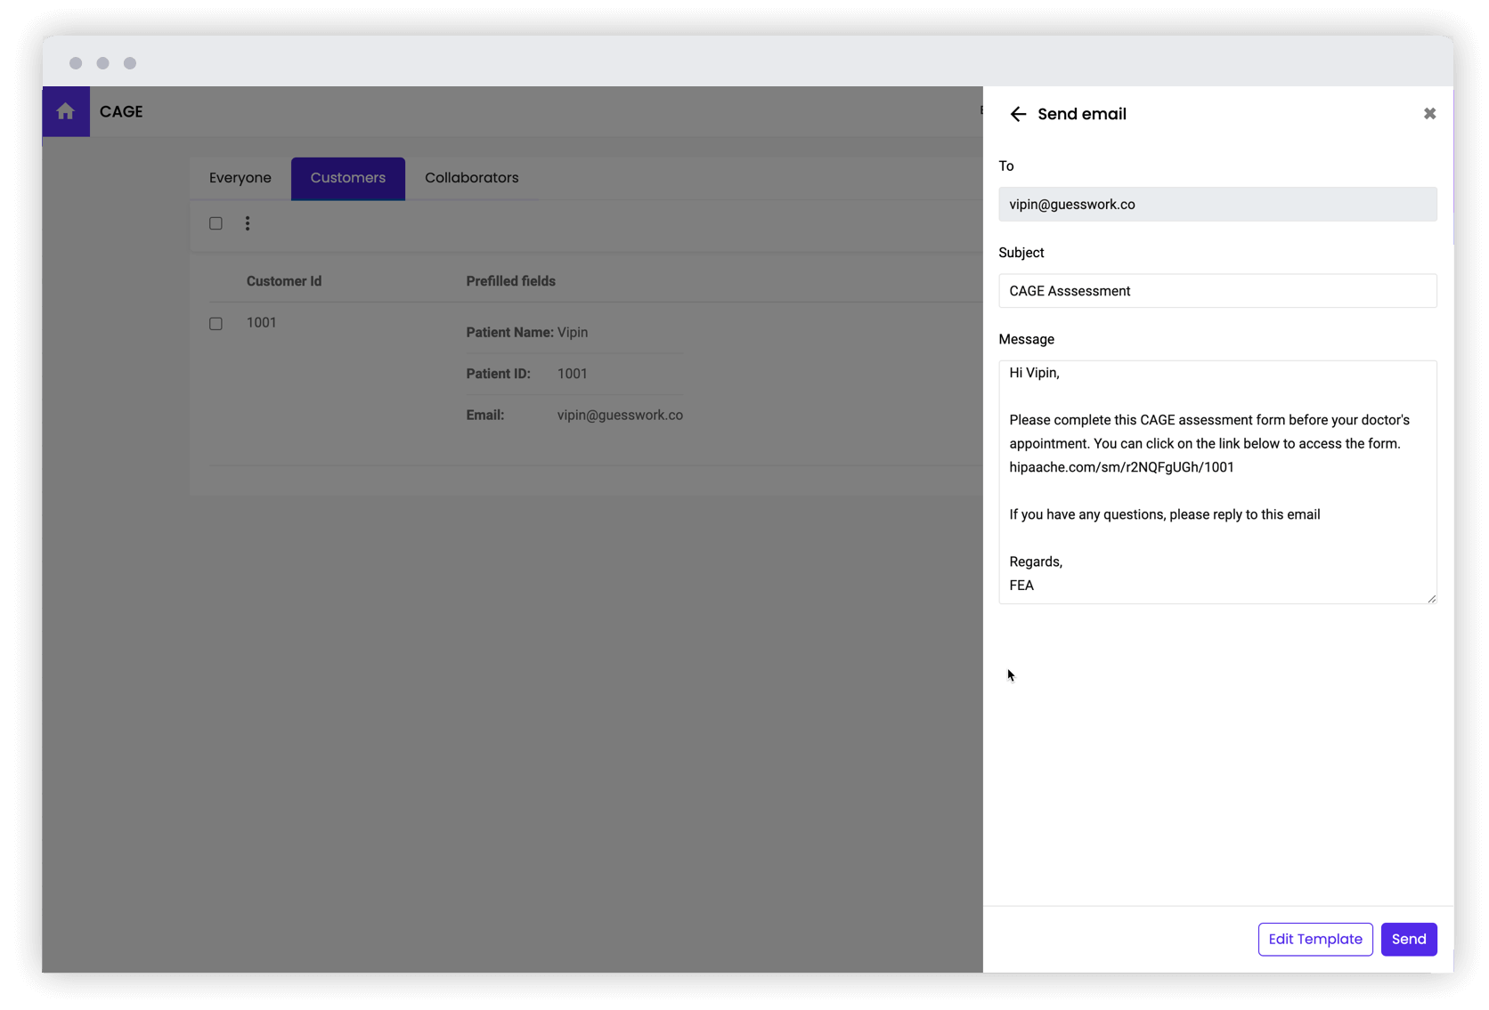Switch to the Everyone tab
Screen dimensions: 1489x1010
point(239,178)
